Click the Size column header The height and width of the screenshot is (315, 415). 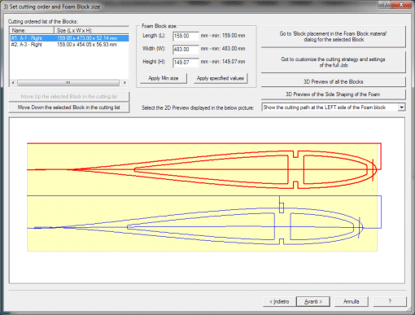(92, 30)
